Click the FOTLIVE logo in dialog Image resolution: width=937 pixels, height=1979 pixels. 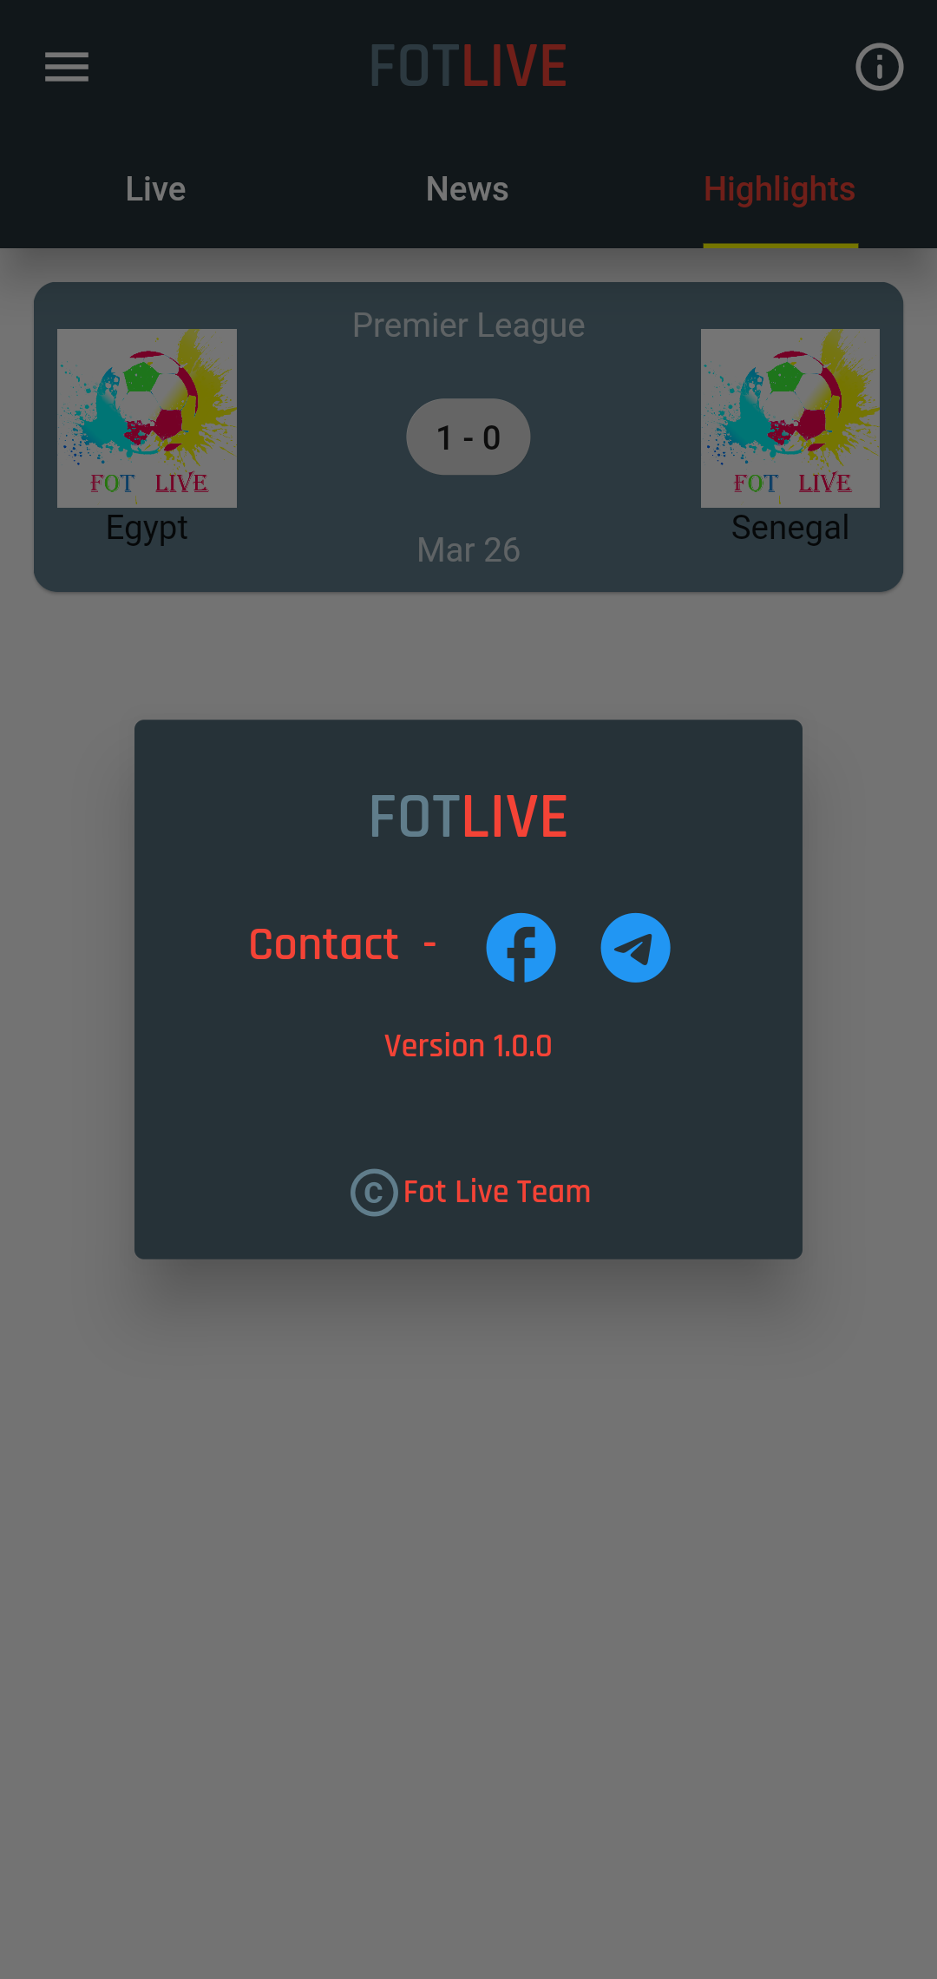468,817
